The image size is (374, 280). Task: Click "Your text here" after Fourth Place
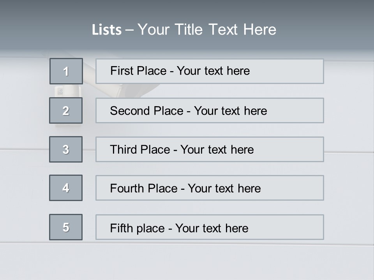(x=224, y=189)
